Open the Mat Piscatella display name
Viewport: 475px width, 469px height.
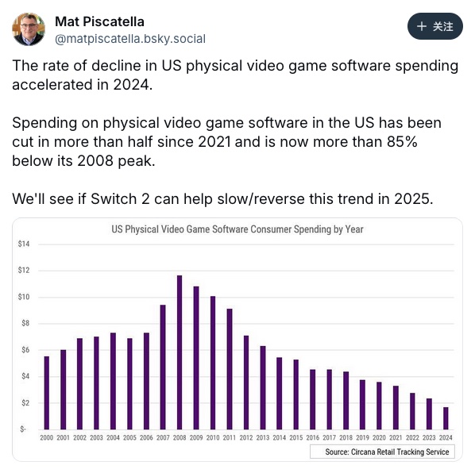click(x=99, y=21)
